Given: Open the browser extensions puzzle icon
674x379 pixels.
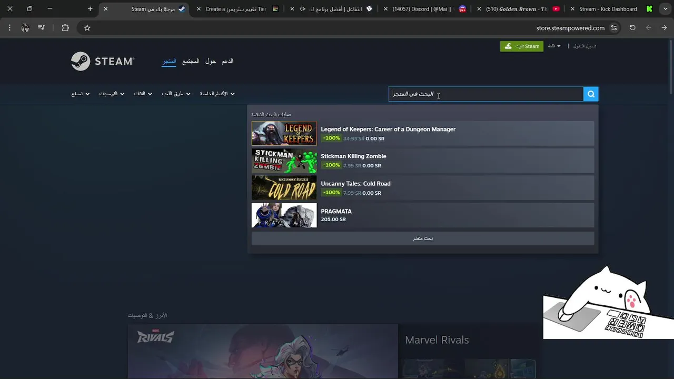Looking at the screenshot, I should point(65,28).
